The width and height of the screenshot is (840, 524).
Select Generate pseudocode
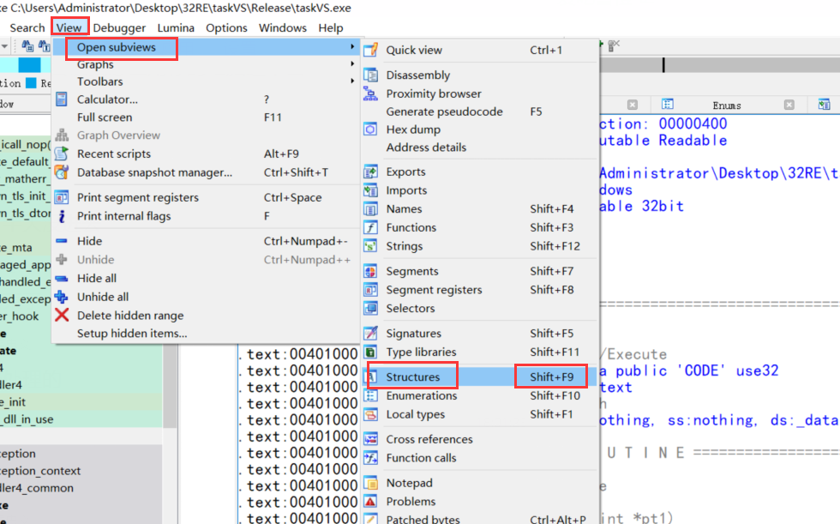(x=479, y=111)
